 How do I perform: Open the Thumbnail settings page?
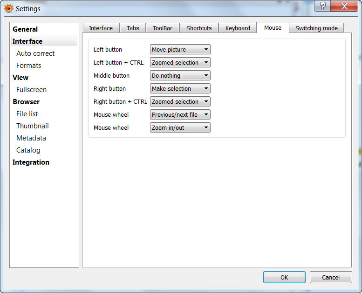pyautogui.click(x=33, y=126)
